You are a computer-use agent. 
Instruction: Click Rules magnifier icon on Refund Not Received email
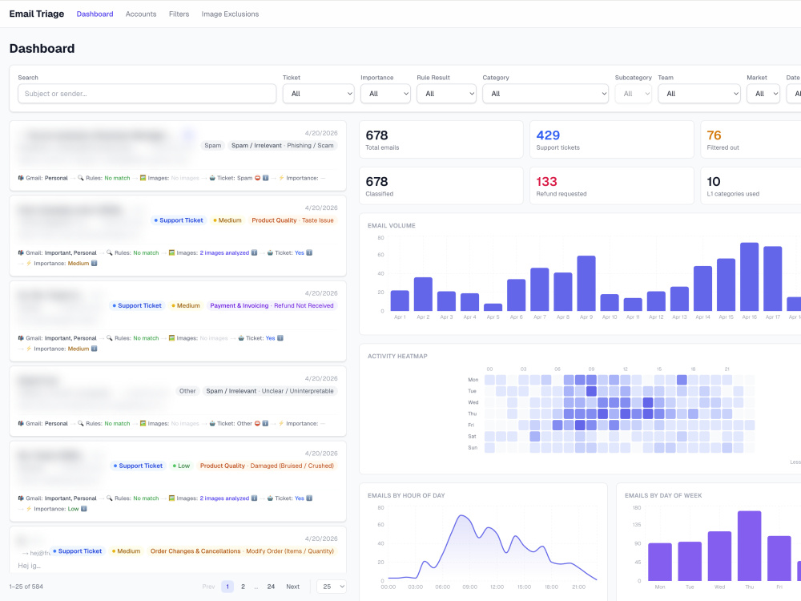(109, 338)
